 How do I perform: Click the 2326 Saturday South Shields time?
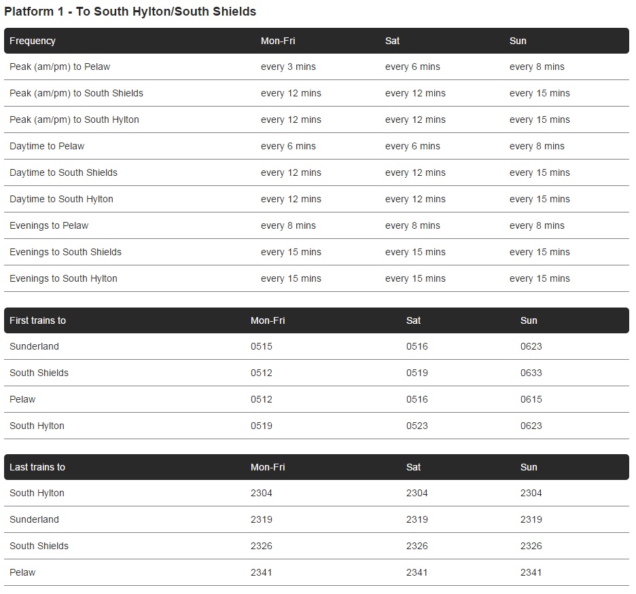(417, 546)
